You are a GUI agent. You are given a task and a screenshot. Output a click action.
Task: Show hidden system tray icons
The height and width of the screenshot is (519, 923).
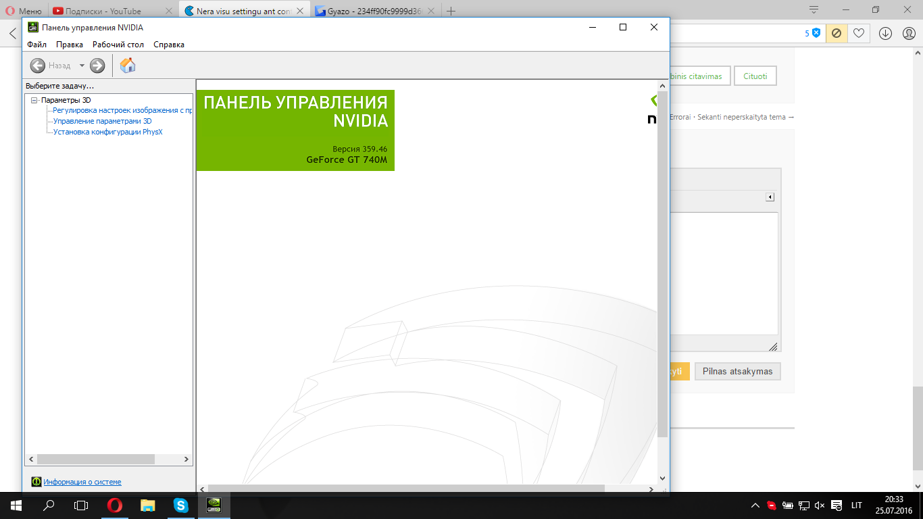point(755,505)
